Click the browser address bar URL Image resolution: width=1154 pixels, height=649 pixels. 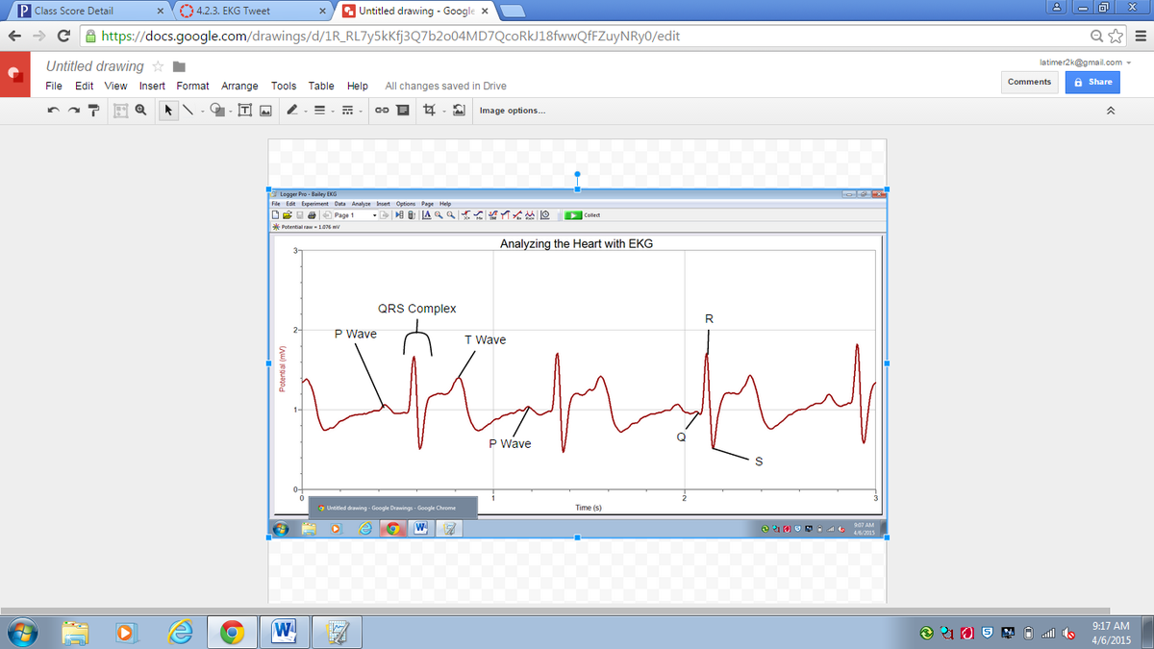pyautogui.click(x=391, y=37)
